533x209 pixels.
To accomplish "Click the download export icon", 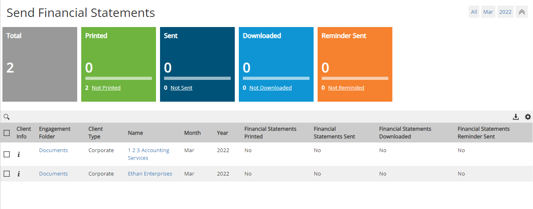I will 516,117.
